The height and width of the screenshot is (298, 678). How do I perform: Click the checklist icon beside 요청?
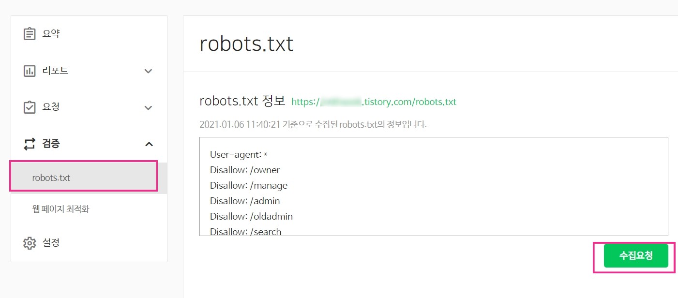click(x=30, y=107)
